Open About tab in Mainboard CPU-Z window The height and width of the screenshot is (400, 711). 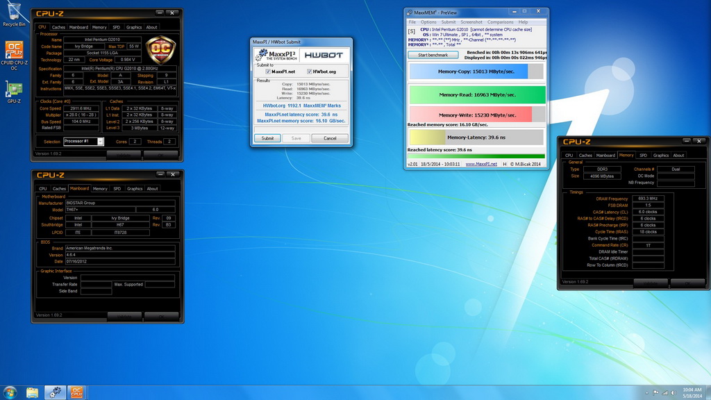click(x=152, y=189)
